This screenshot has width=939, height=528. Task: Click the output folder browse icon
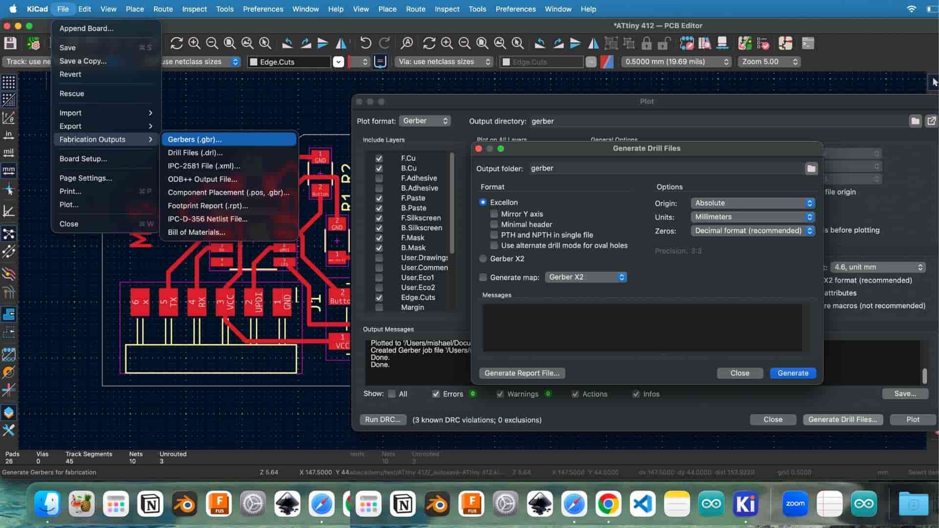pyautogui.click(x=811, y=169)
